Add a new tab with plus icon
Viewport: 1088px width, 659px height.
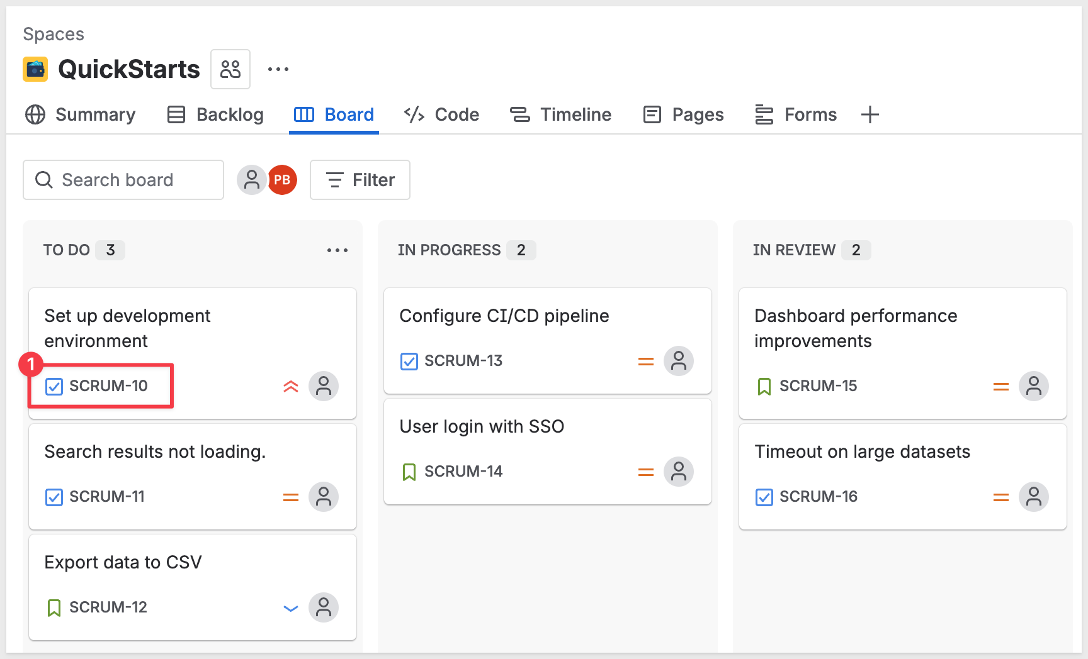[870, 114]
